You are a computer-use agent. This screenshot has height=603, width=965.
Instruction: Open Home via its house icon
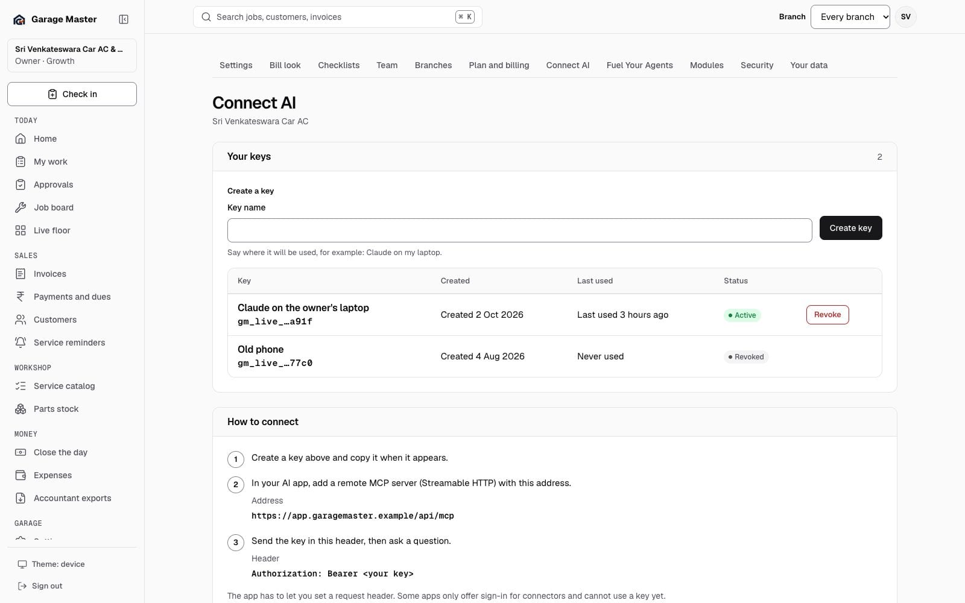click(x=21, y=139)
